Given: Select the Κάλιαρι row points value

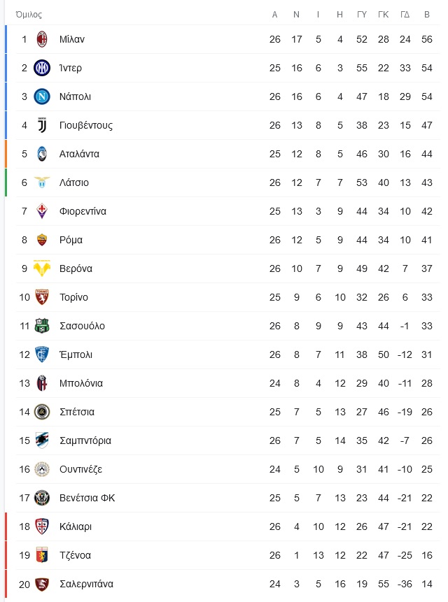Looking at the screenshot, I should point(427,526).
